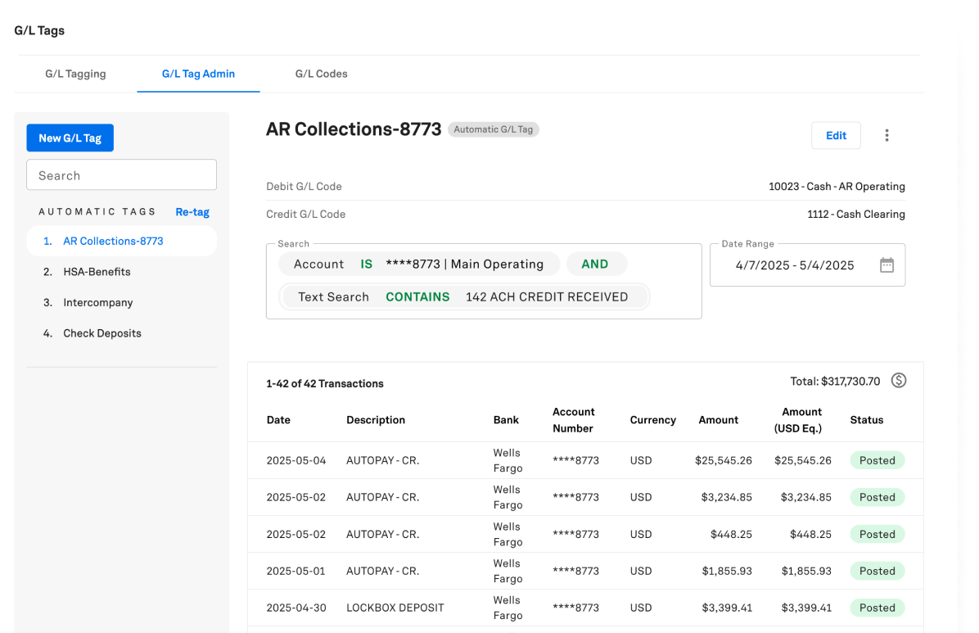Click the Automatic G/L Tag badge

click(x=493, y=129)
